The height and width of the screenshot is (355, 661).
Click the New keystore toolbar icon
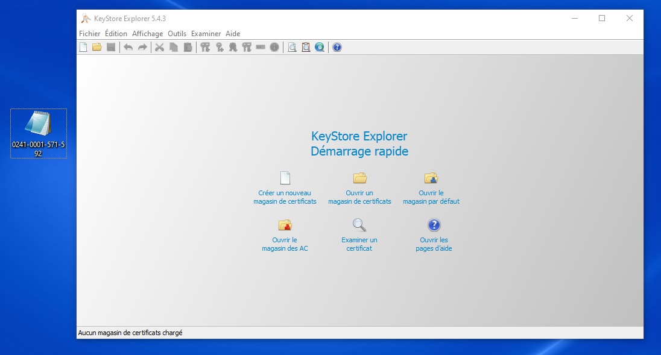coord(83,47)
